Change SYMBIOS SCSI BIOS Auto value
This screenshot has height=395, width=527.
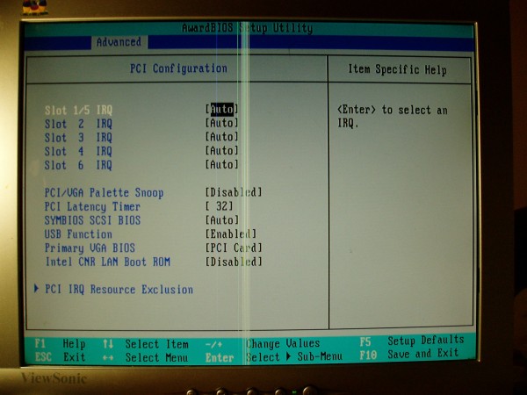coord(222,220)
